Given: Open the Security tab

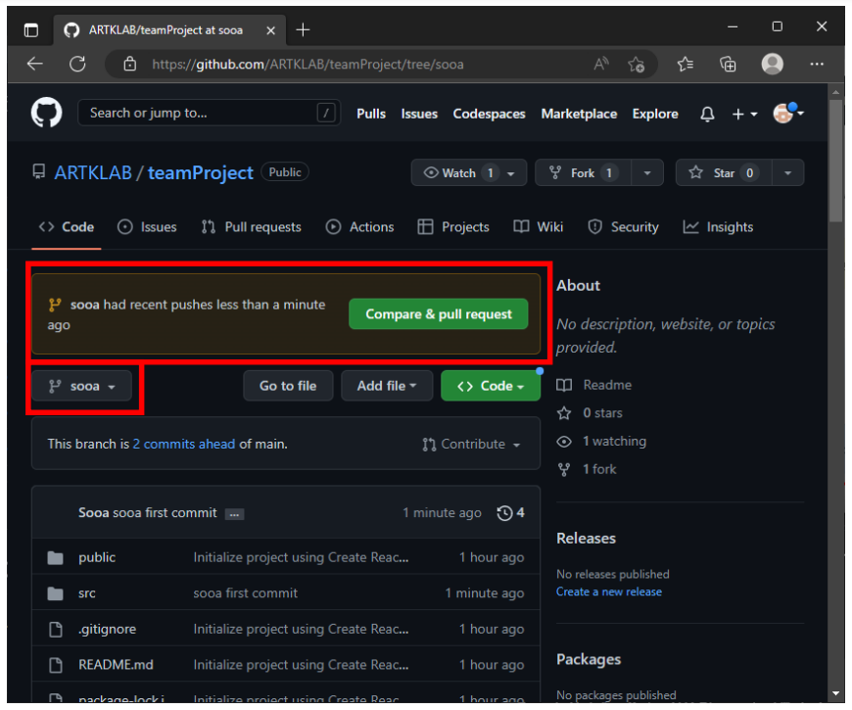Looking at the screenshot, I should pyautogui.click(x=623, y=227).
